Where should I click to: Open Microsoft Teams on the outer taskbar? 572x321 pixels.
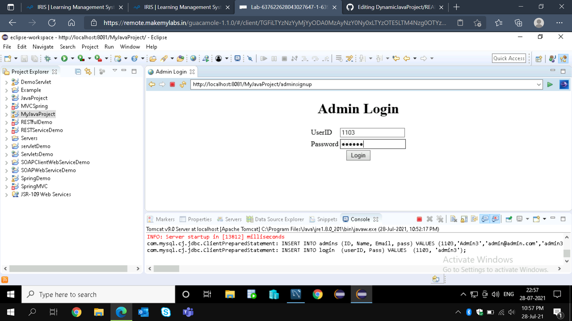[x=188, y=312]
